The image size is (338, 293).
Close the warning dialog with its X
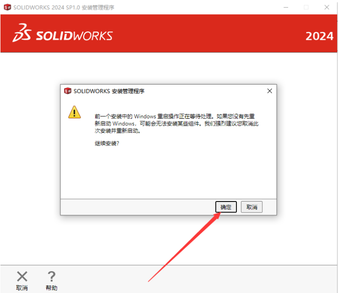[x=270, y=91]
